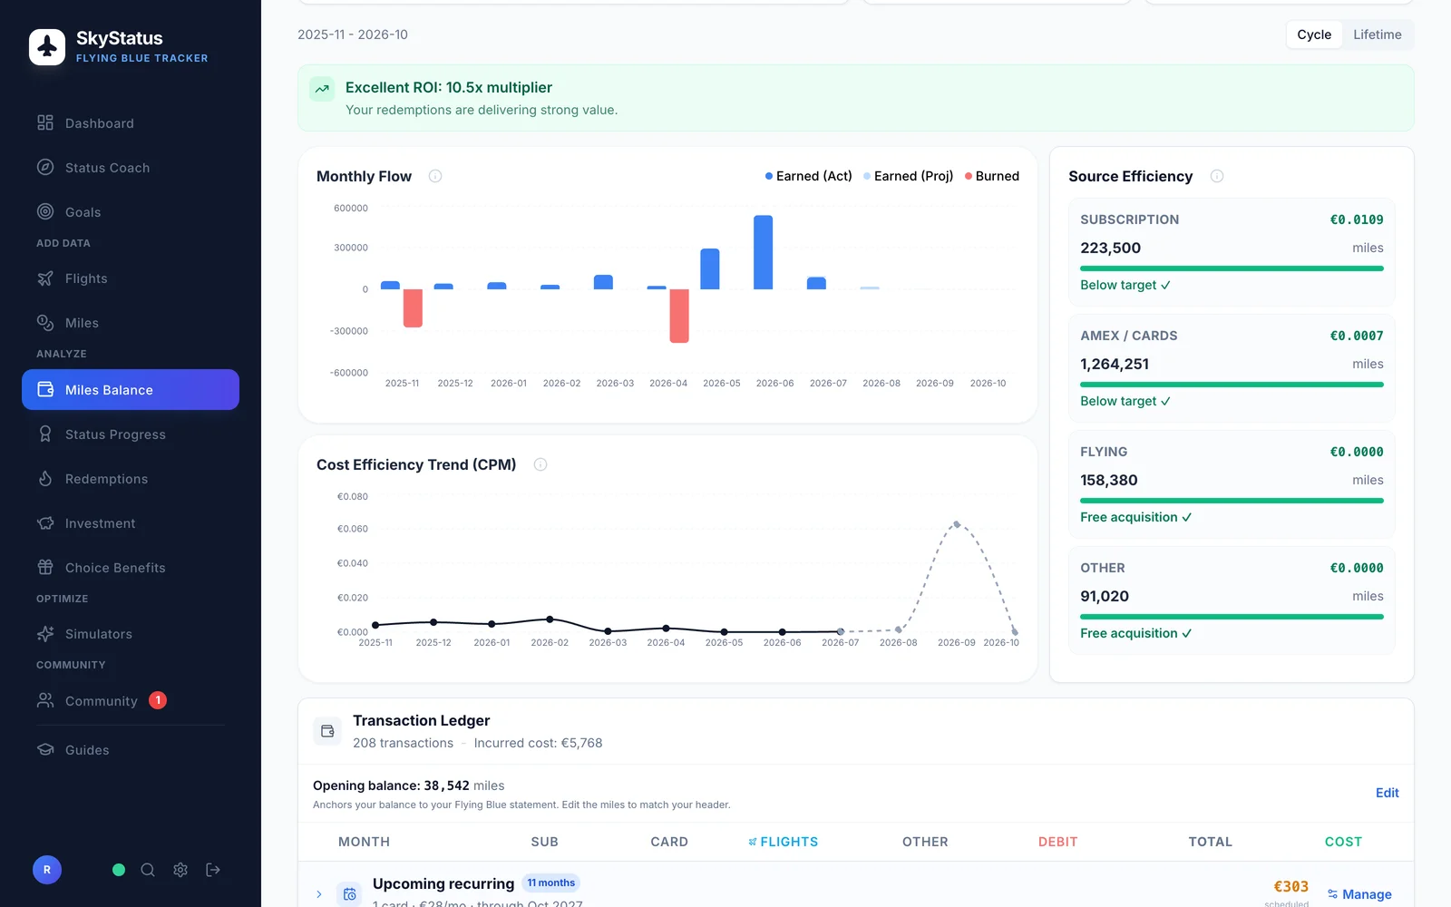Click the Community people icon
Image resolution: width=1451 pixels, height=907 pixels.
(45, 700)
